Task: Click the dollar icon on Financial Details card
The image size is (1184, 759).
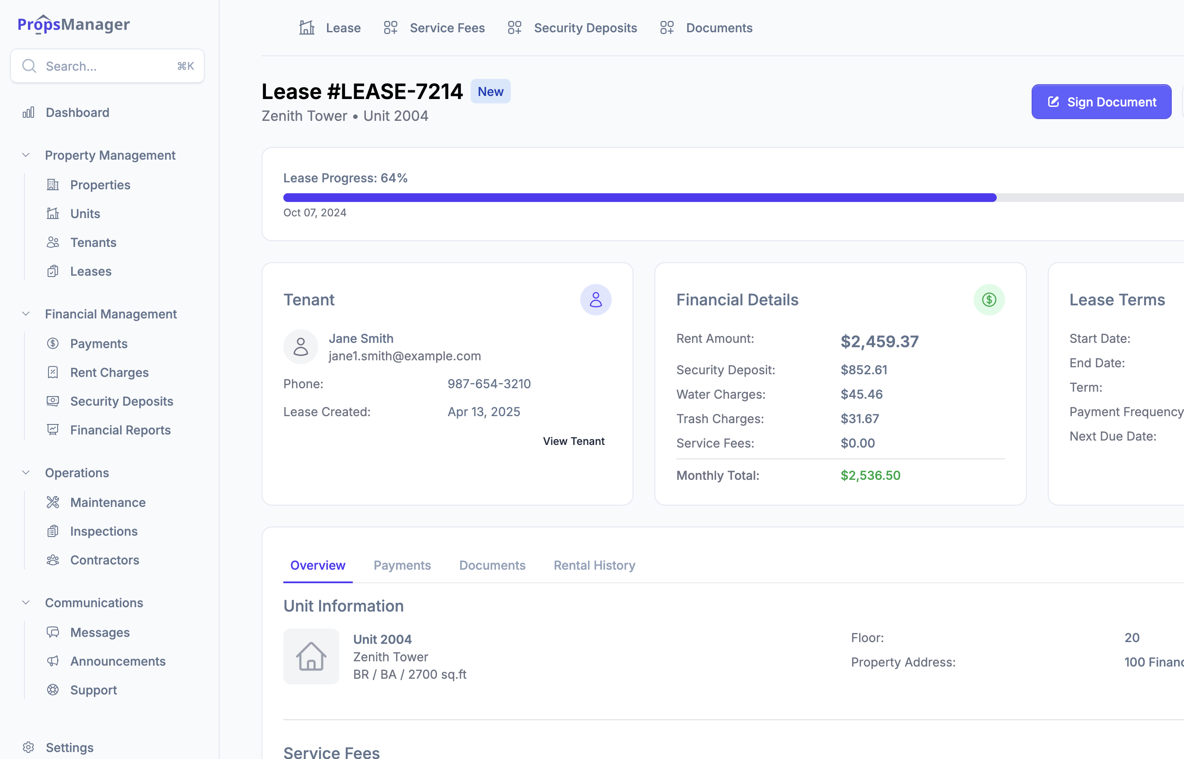Action: click(x=989, y=299)
